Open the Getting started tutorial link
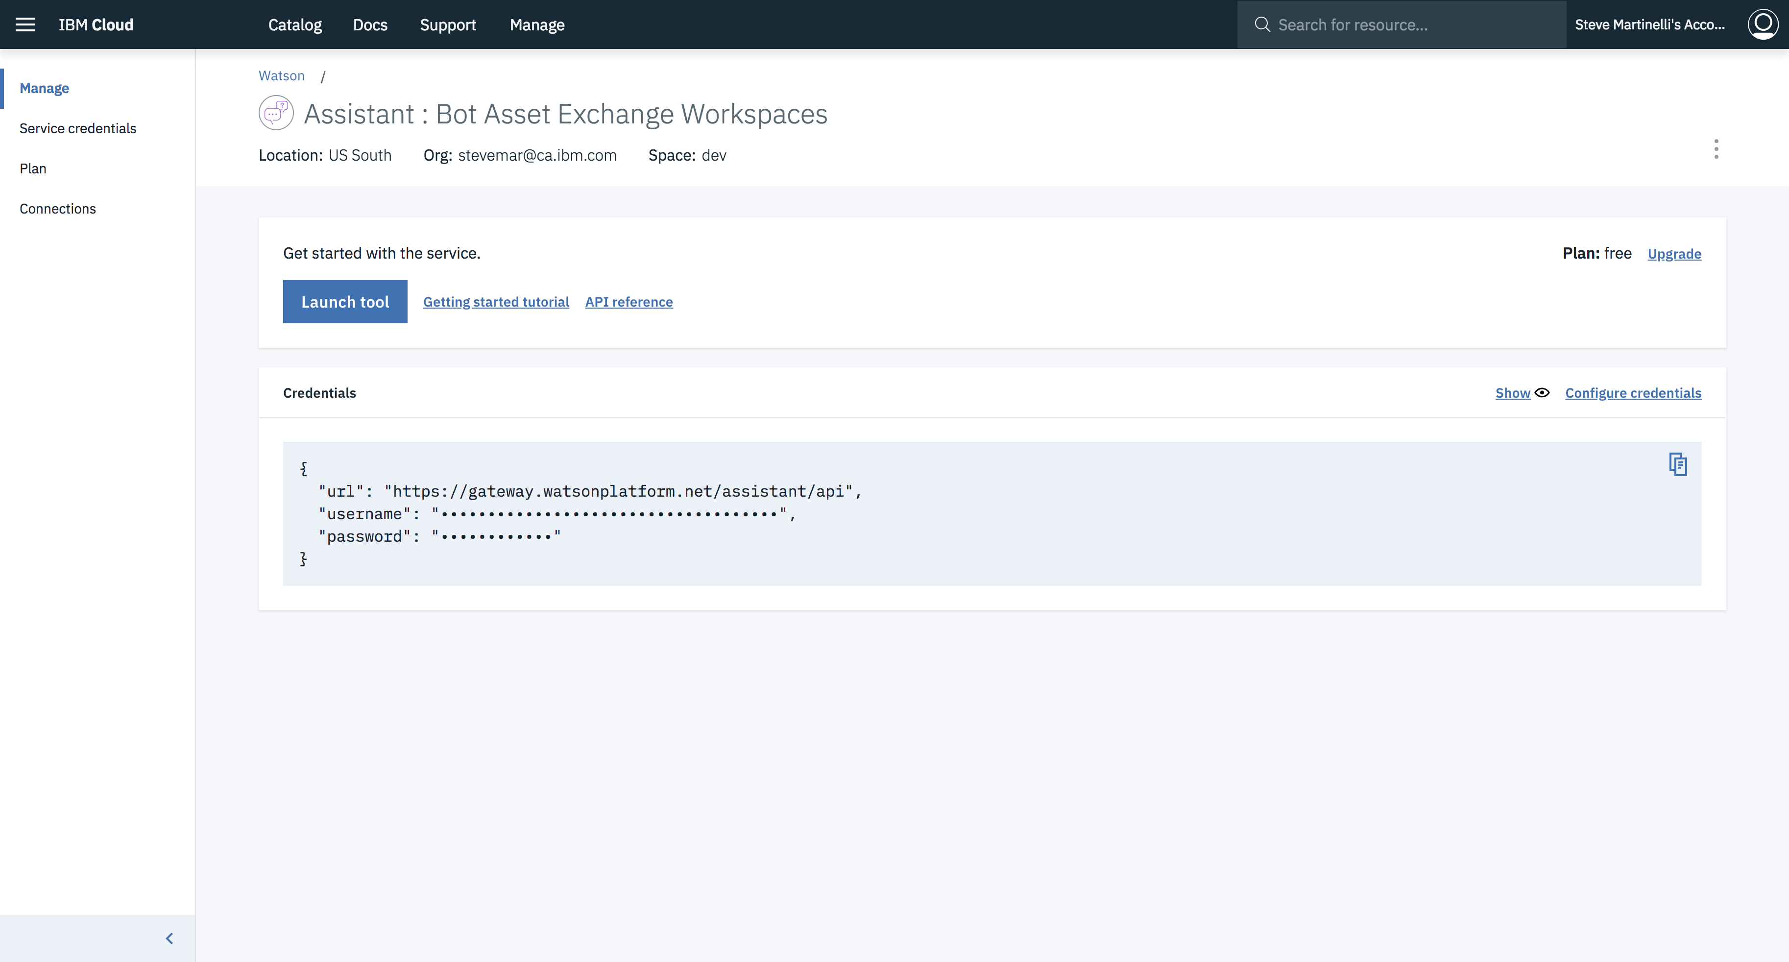 click(x=496, y=302)
